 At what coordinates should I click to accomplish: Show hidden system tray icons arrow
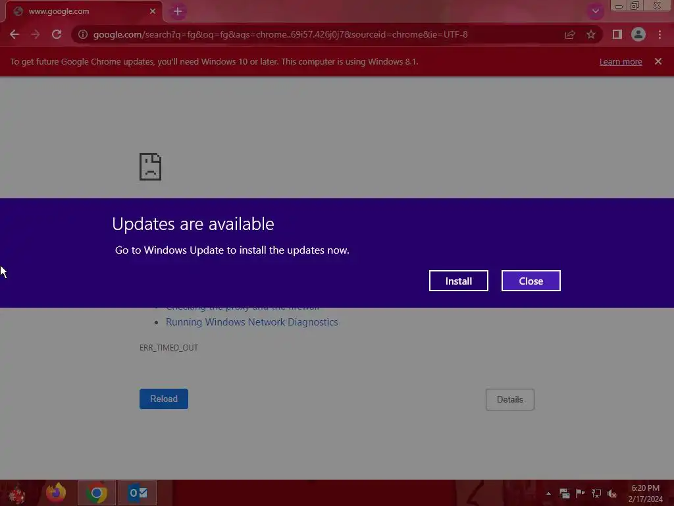pyautogui.click(x=548, y=493)
